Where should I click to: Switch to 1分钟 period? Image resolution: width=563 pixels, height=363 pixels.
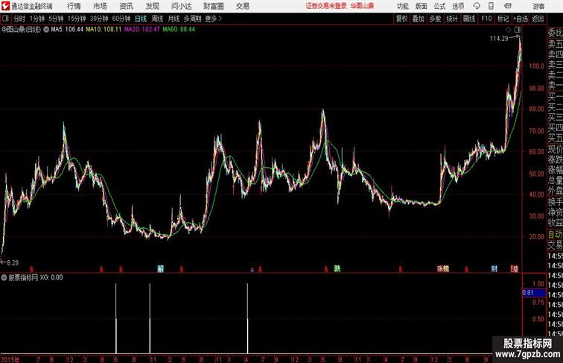coord(37,19)
